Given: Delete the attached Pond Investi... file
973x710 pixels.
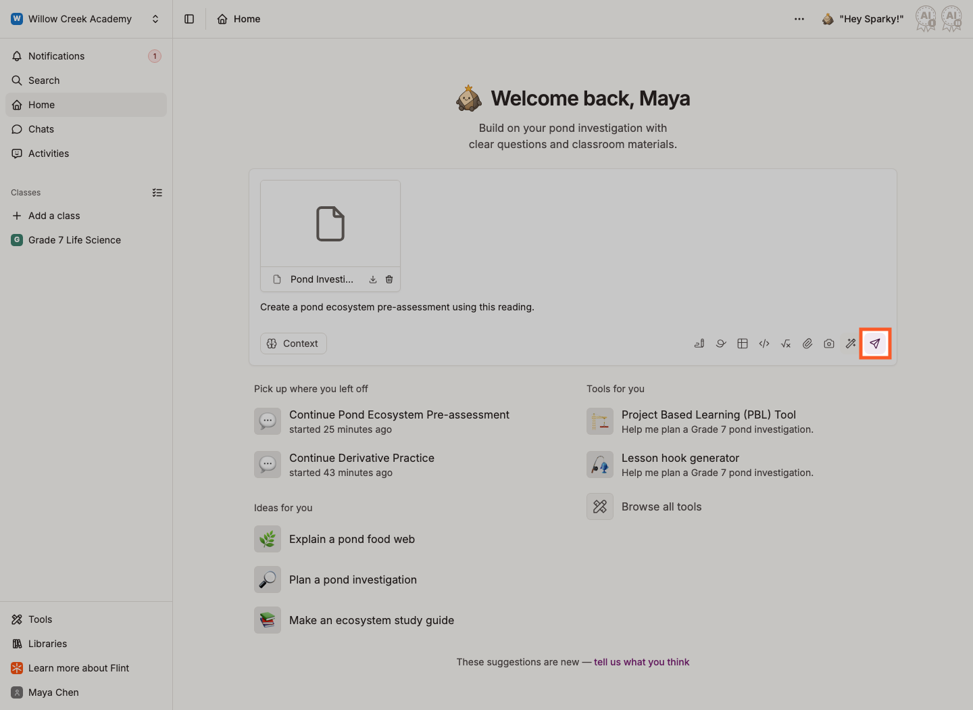Looking at the screenshot, I should (389, 279).
